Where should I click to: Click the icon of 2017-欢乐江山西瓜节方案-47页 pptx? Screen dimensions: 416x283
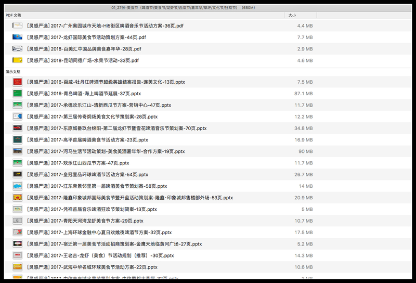[18, 163]
